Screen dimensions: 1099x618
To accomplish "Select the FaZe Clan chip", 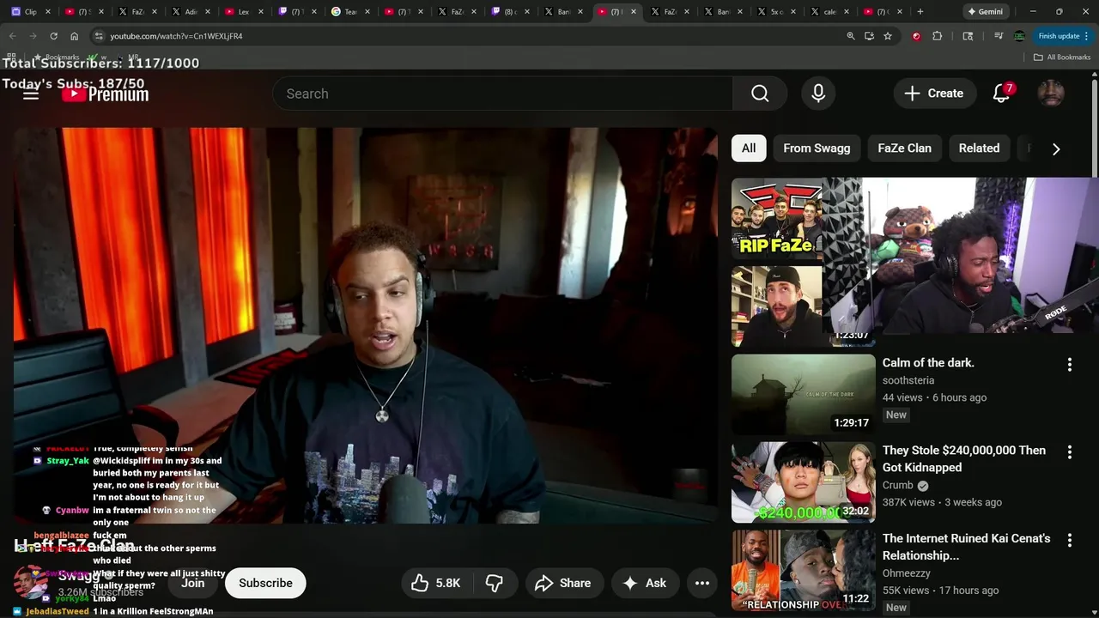I will (x=904, y=148).
